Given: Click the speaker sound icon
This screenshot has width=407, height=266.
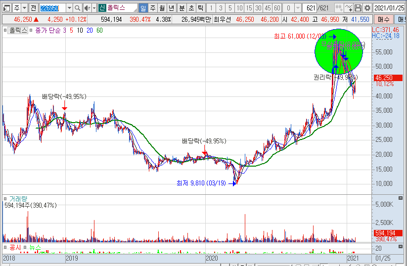Looking at the screenshot, I should click(87, 8).
